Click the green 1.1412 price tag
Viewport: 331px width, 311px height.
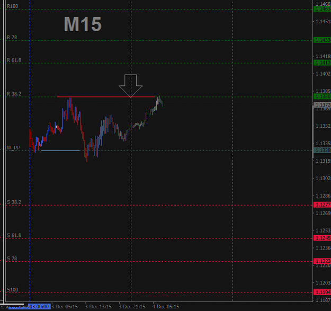tap(323, 63)
